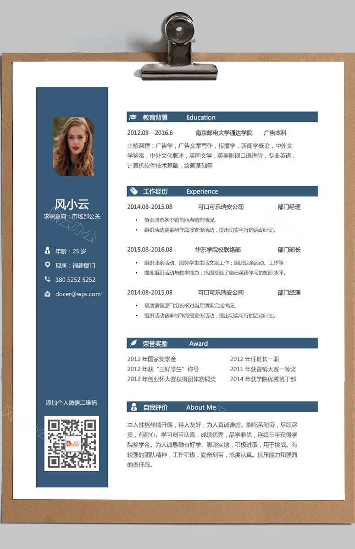Click the text 2012 年国家奖学金
Screen dimensions: 355x549
click(x=152, y=359)
